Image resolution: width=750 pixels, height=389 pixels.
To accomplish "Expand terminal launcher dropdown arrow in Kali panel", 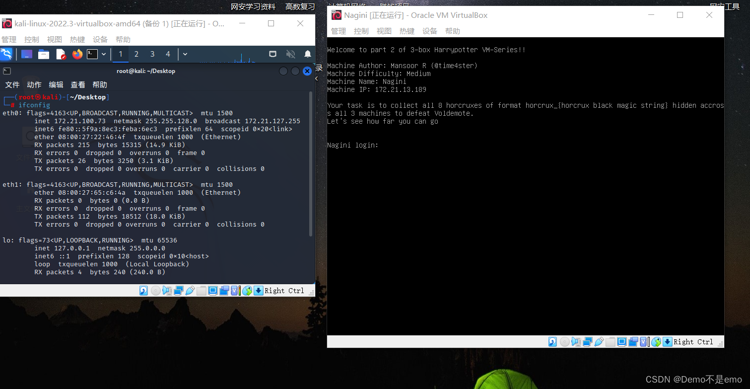I will pos(104,54).
